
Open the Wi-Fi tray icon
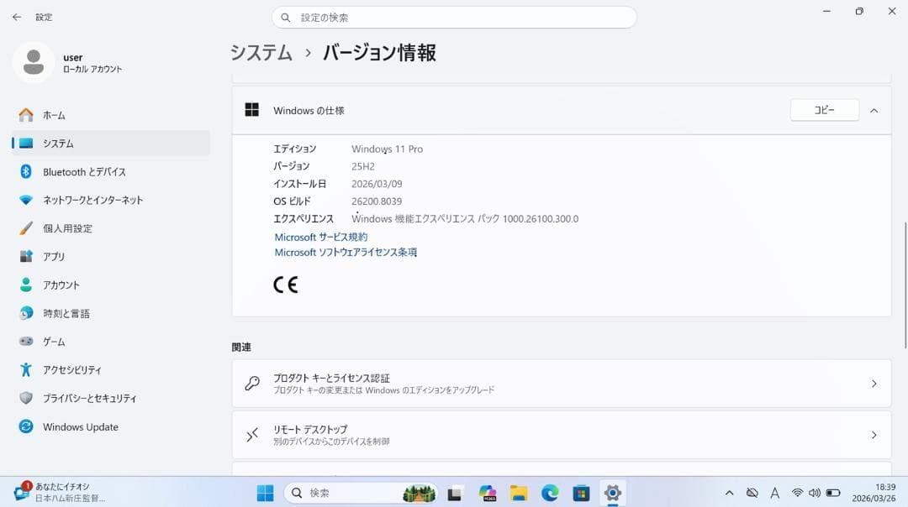(797, 493)
